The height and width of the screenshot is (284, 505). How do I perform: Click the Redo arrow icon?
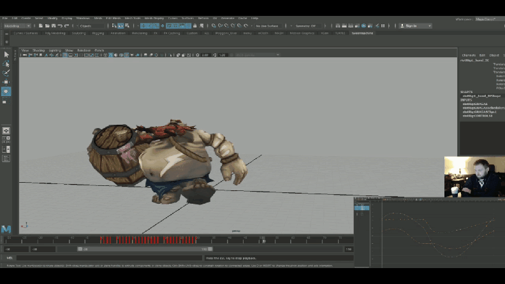pyautogui.click(x=66, y=25)
